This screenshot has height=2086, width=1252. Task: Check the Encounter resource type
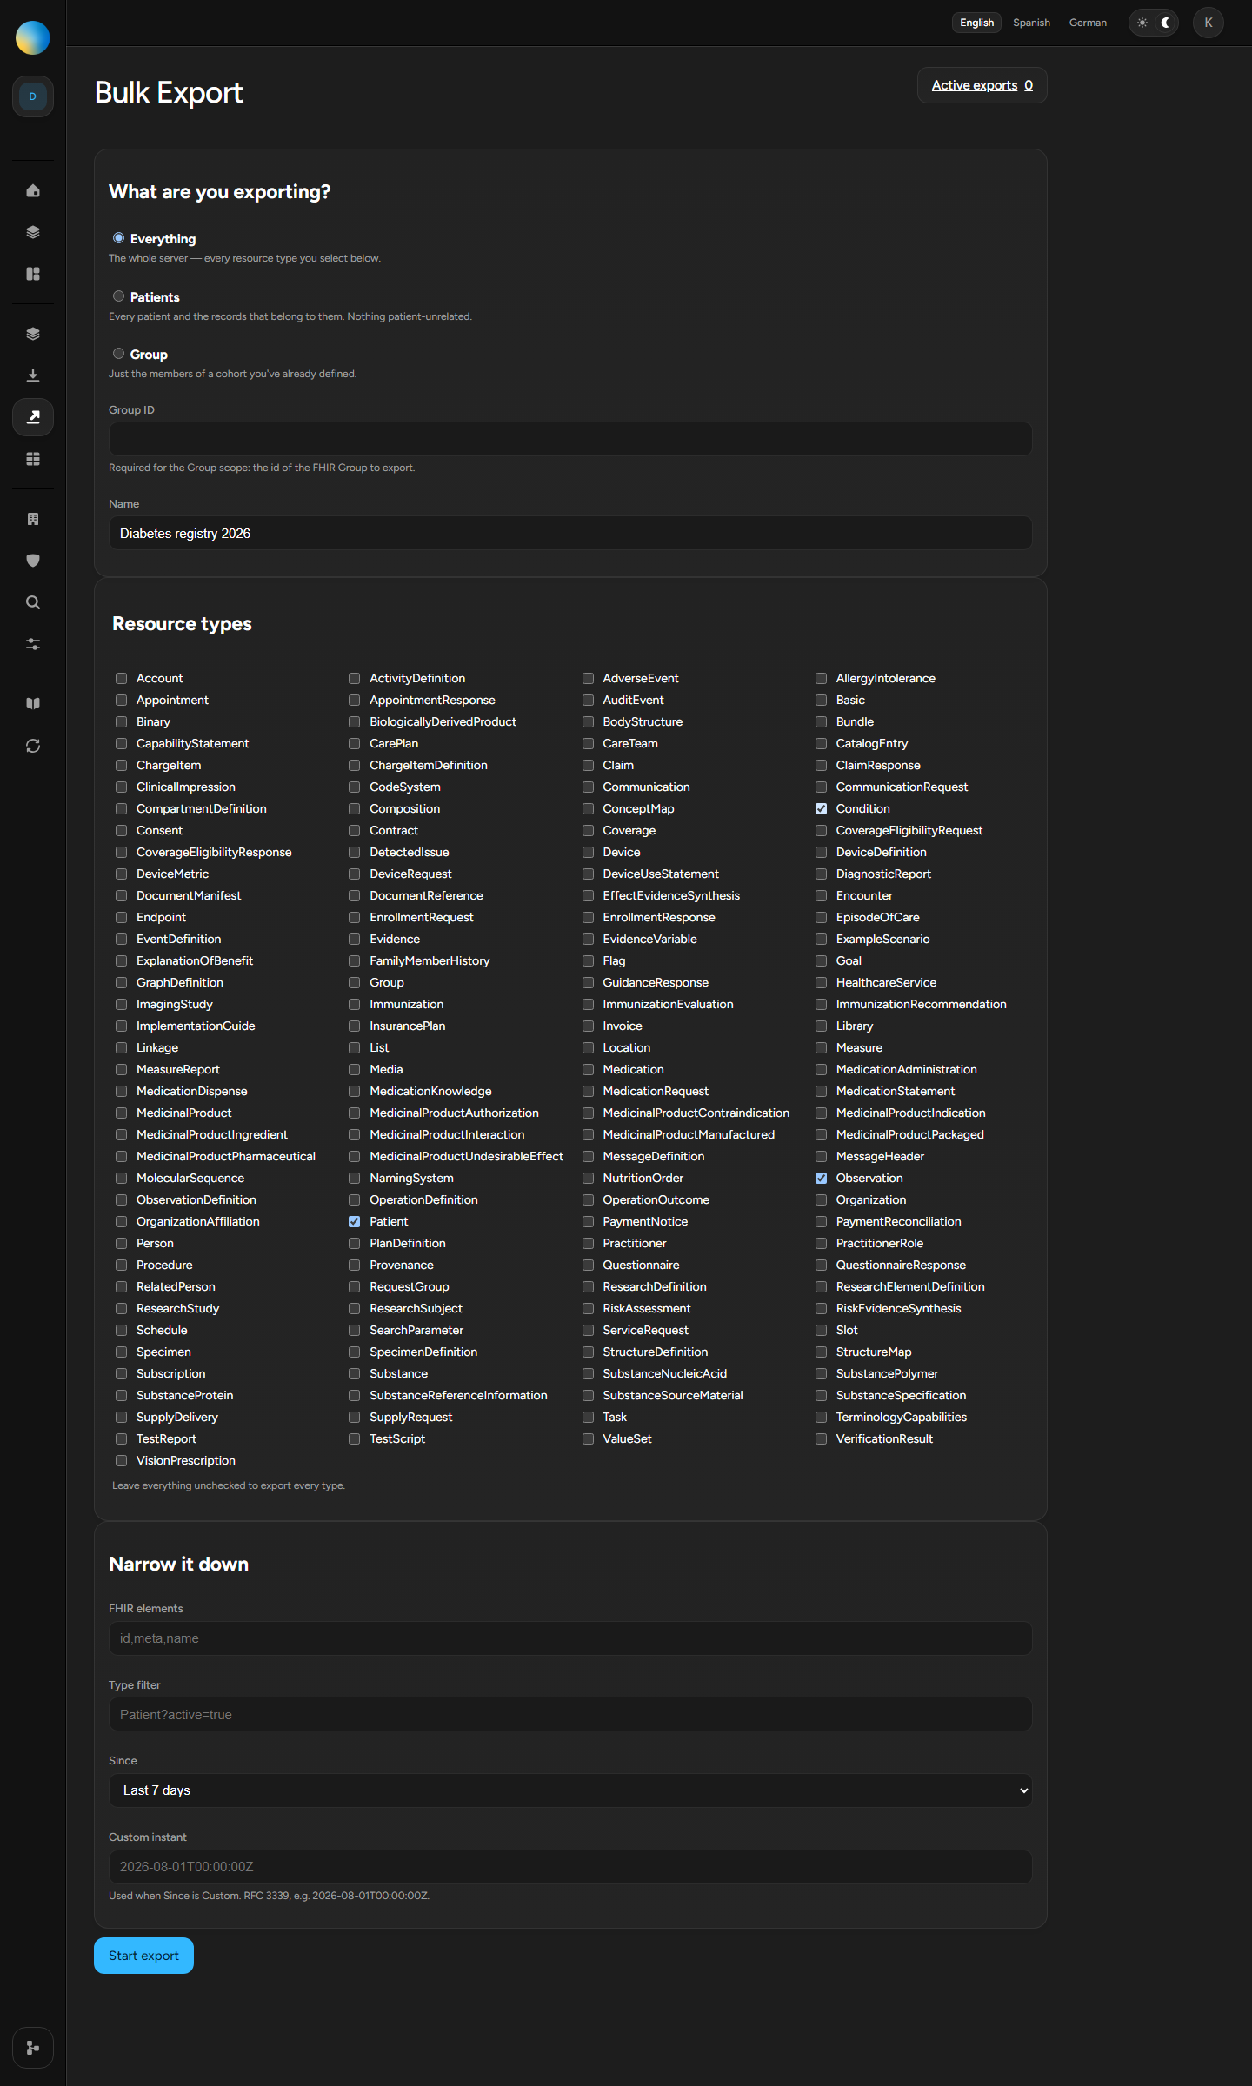point(821,896)
